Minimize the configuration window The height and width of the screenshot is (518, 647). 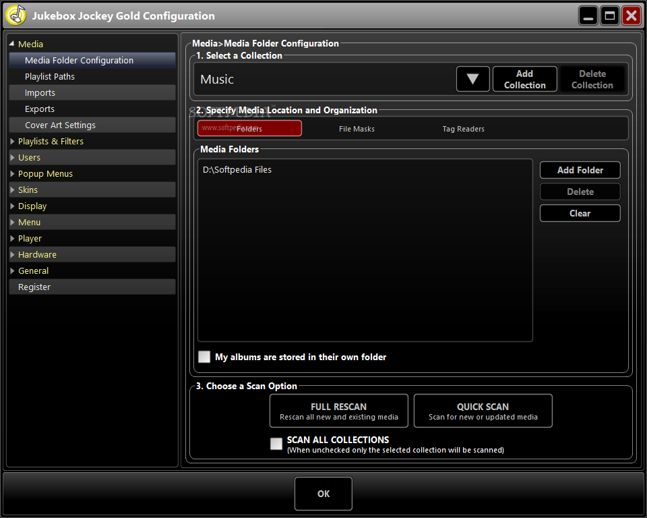[x=588, y=16]
